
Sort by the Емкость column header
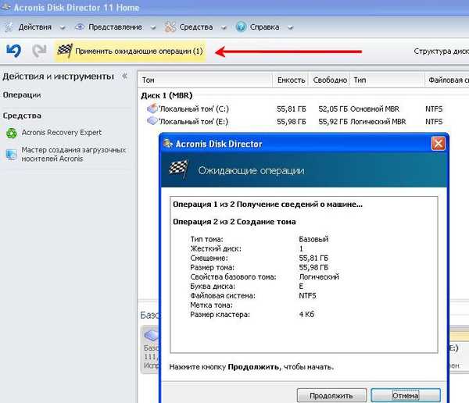point(291,80)
